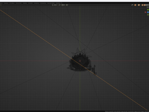149x112 pixels.
Task: Expand the overlays options dropdown arrow
Action: (140, 5)
